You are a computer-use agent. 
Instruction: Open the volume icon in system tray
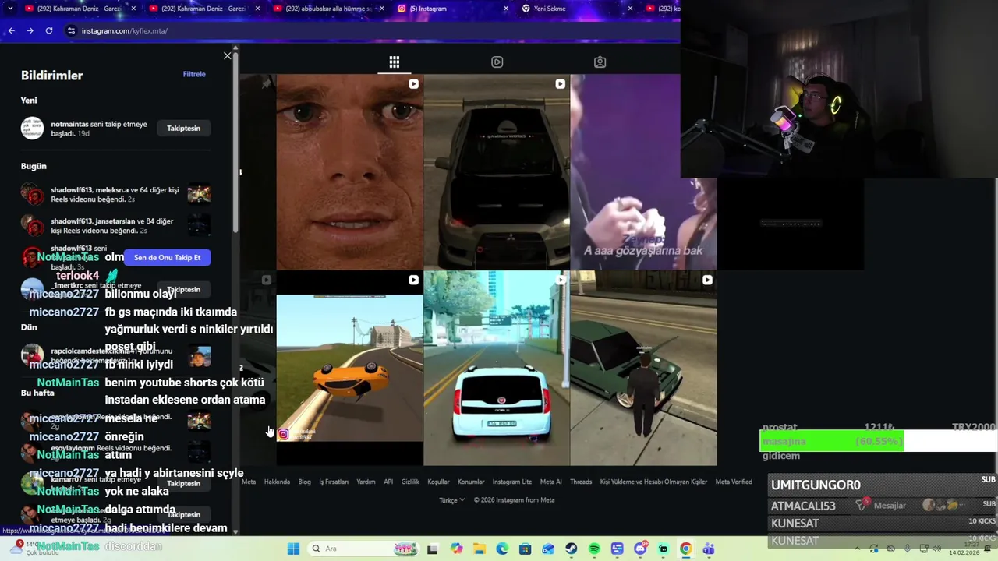click(936, 549)
